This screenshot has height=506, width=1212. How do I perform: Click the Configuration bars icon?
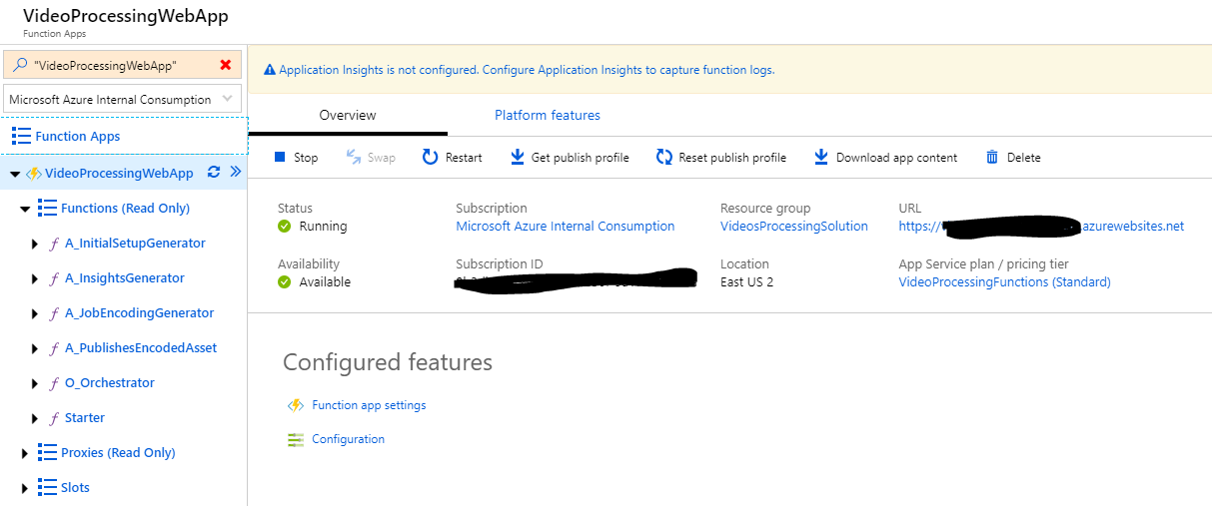pos(295,439)
